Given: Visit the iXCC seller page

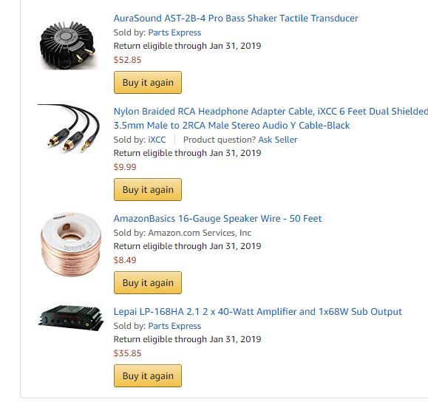Looking at the screenshot, I should pos(157,140).
